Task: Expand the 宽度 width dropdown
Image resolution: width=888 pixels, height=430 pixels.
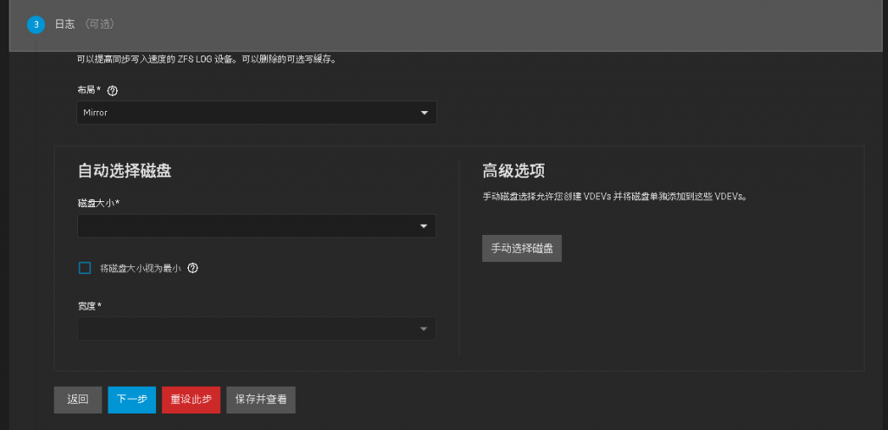Action: pos(256,329)
